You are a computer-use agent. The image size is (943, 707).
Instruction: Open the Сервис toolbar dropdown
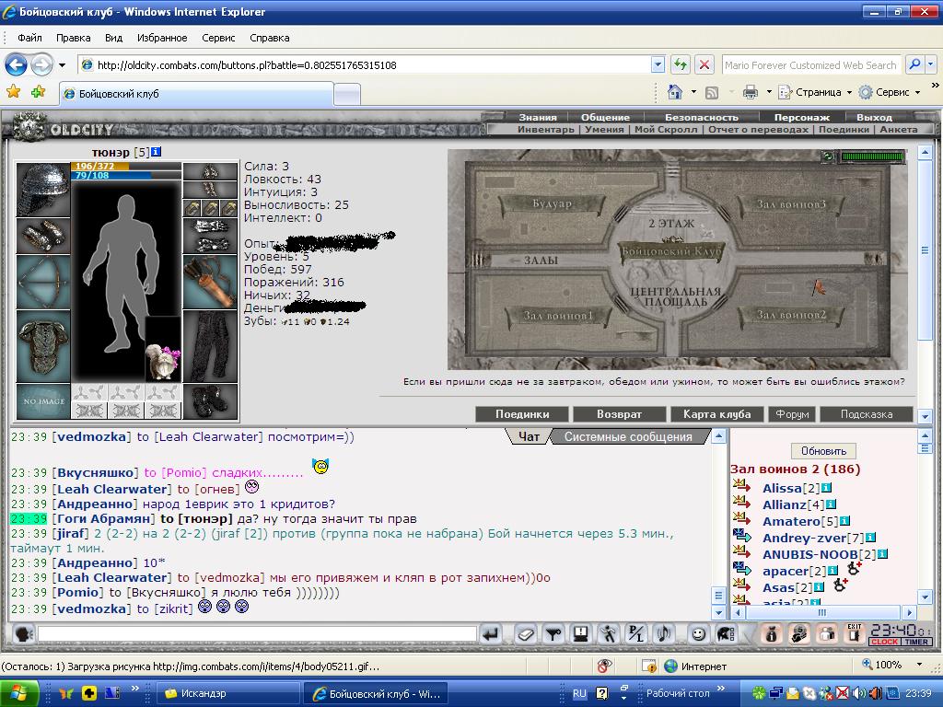tap(890, 92)
